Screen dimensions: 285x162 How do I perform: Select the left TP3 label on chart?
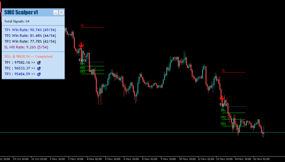coord(82,72)
